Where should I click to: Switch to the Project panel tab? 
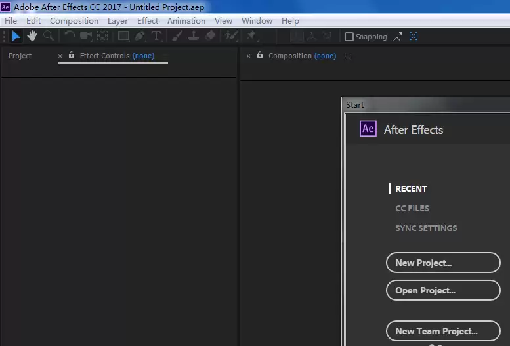pyautogui.click(x=20, y=56)
